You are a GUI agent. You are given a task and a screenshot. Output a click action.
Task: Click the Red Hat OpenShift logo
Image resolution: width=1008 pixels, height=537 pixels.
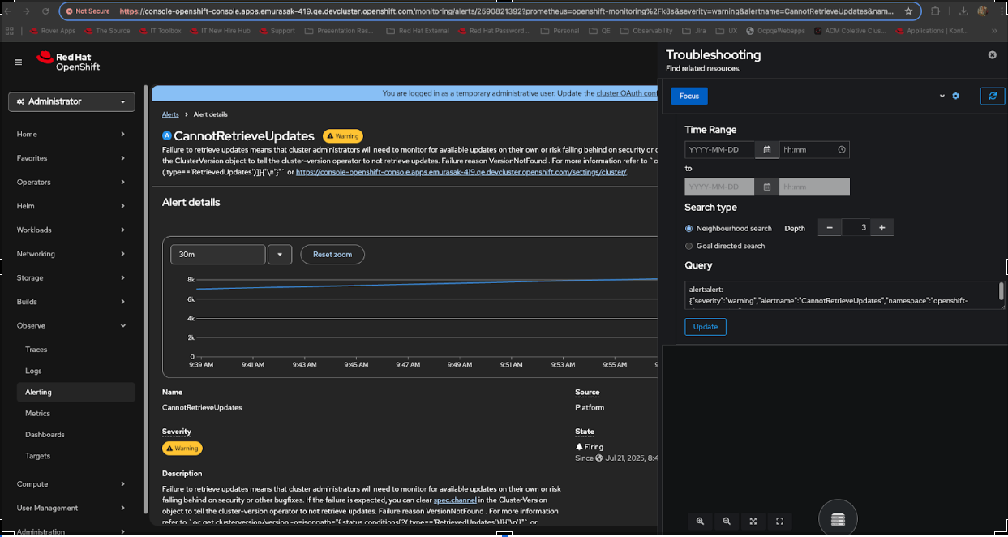(68, 61)
